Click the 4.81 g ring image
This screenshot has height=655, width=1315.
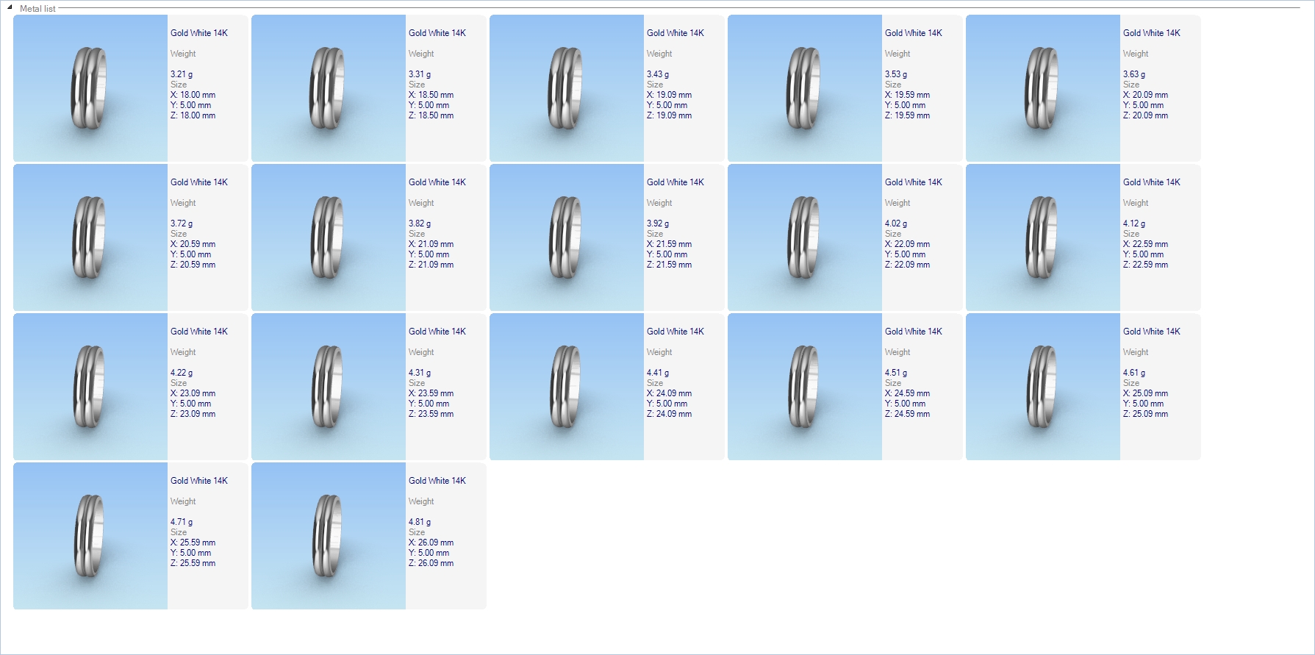click(x=329, y=536)
